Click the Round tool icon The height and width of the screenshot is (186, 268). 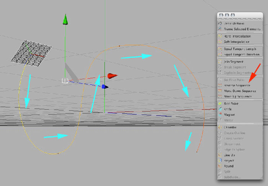[220, 166]
